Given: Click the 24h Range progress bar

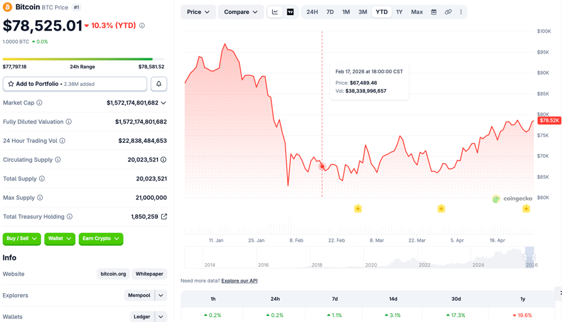Looking at the screenshot, I should pos(83,59).
